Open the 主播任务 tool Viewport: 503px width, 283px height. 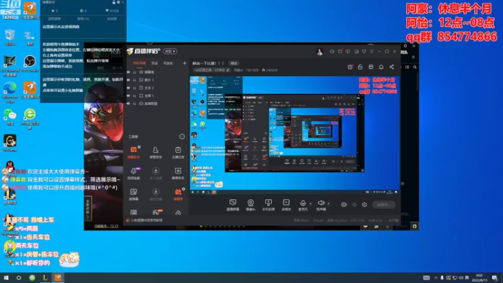click(x=178, y=152)
